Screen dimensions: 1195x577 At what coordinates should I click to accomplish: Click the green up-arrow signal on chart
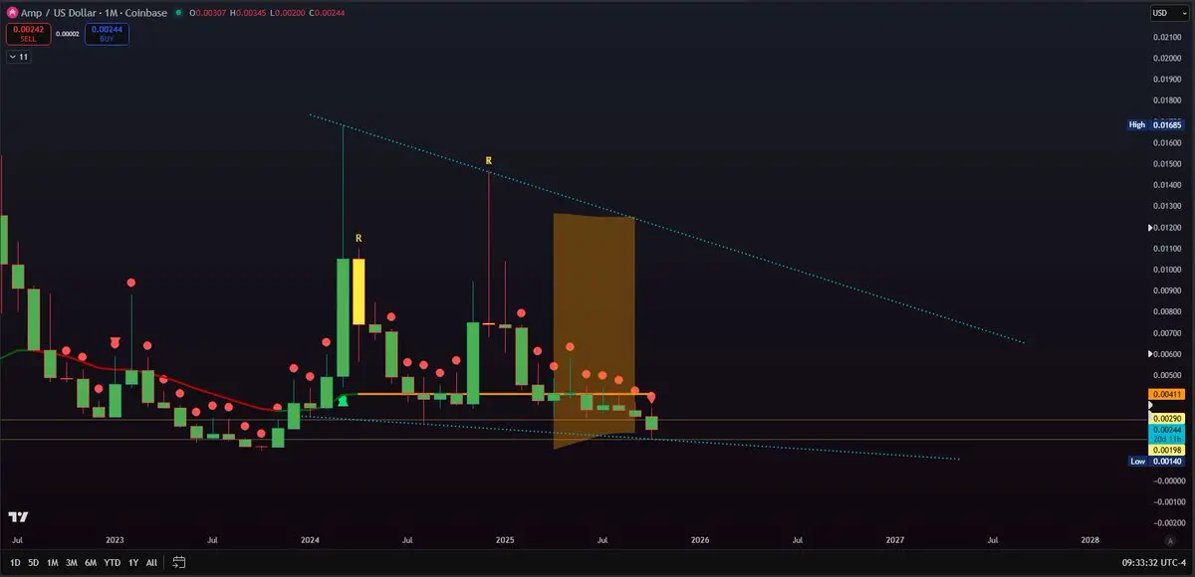(343, 400)
